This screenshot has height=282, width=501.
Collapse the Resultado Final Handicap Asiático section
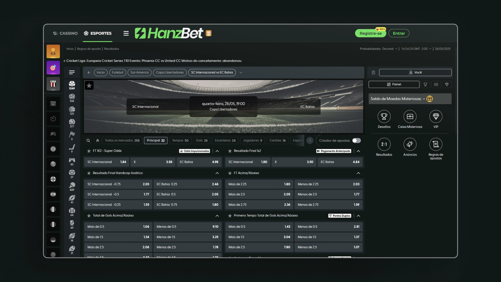[217, 173]
